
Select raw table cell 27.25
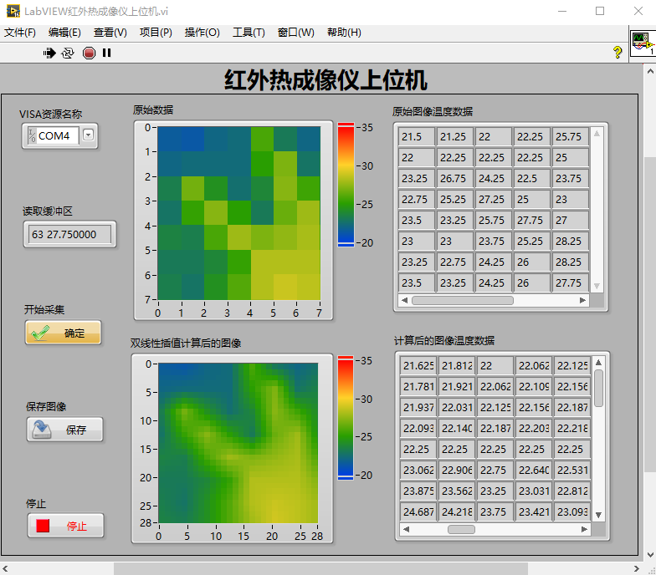coord(493,199)
